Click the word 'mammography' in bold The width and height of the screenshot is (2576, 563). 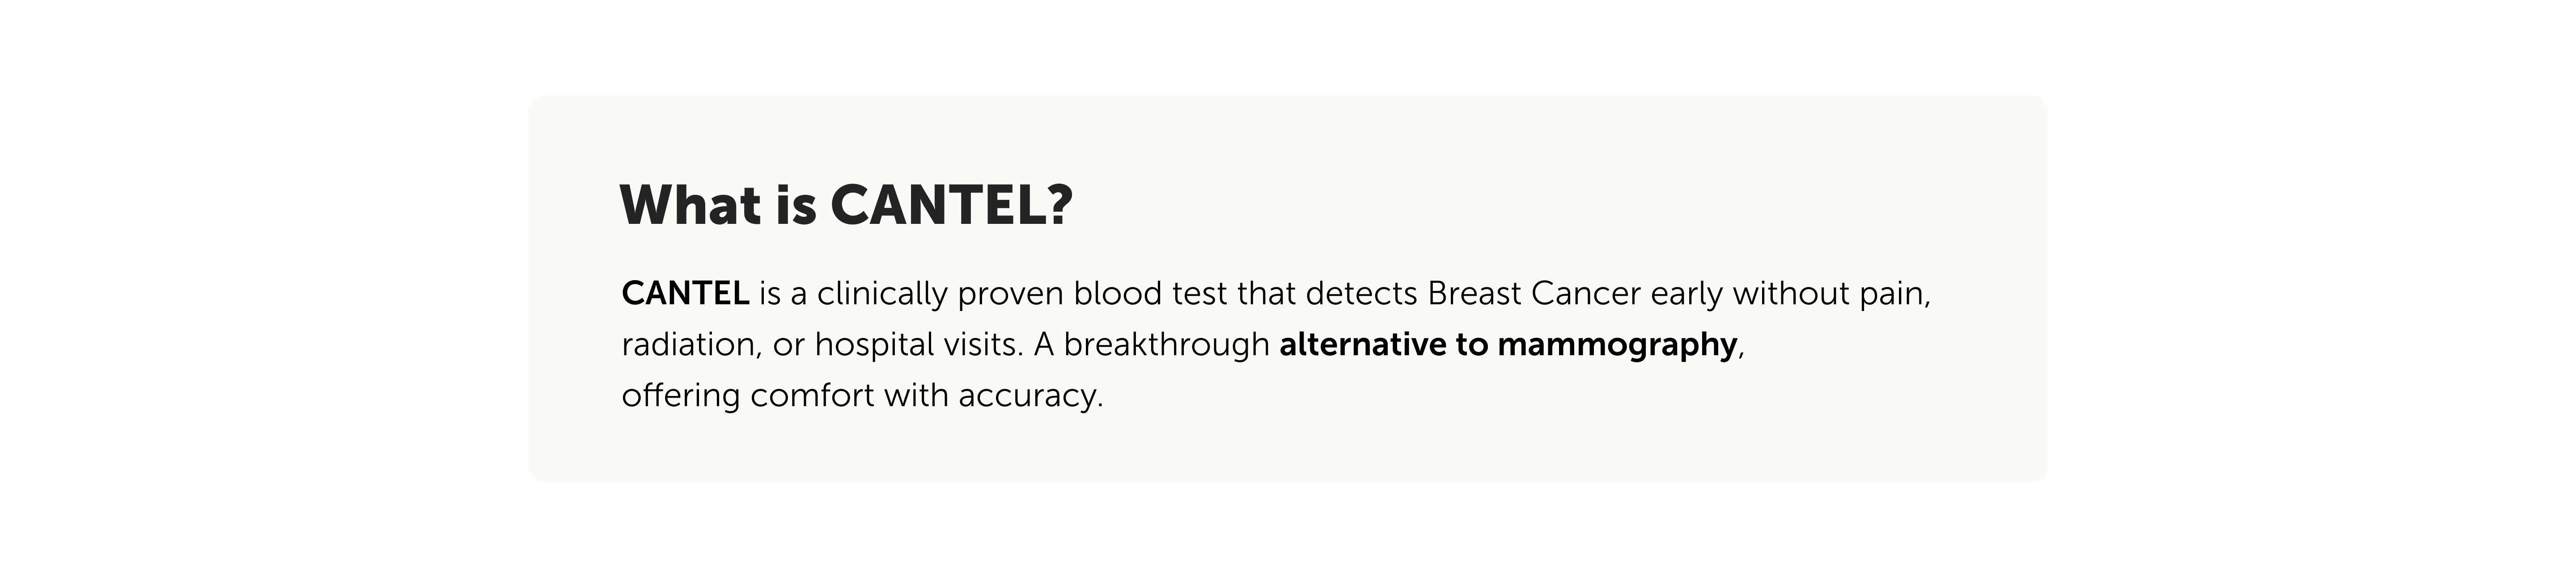[x=1617, y=345]
